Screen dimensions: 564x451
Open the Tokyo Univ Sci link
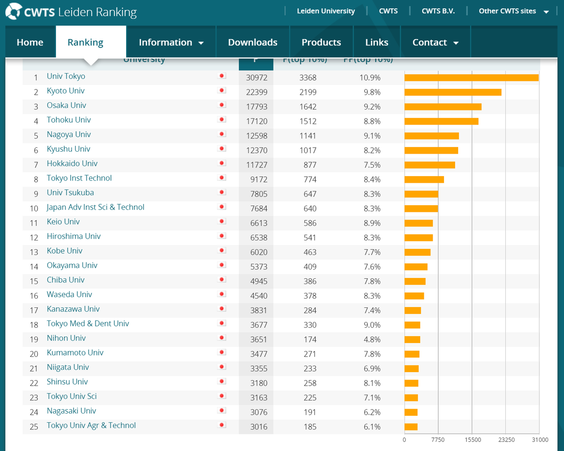[x=72, y=396]
